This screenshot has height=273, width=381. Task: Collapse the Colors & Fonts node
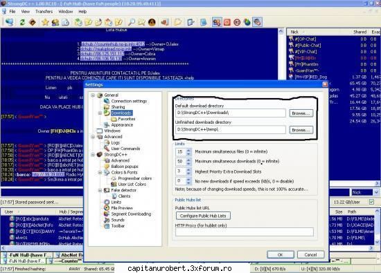point(100,173)
